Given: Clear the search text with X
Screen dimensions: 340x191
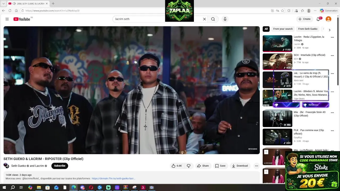Looking at the screenshot, I should (x=205, y=19).
